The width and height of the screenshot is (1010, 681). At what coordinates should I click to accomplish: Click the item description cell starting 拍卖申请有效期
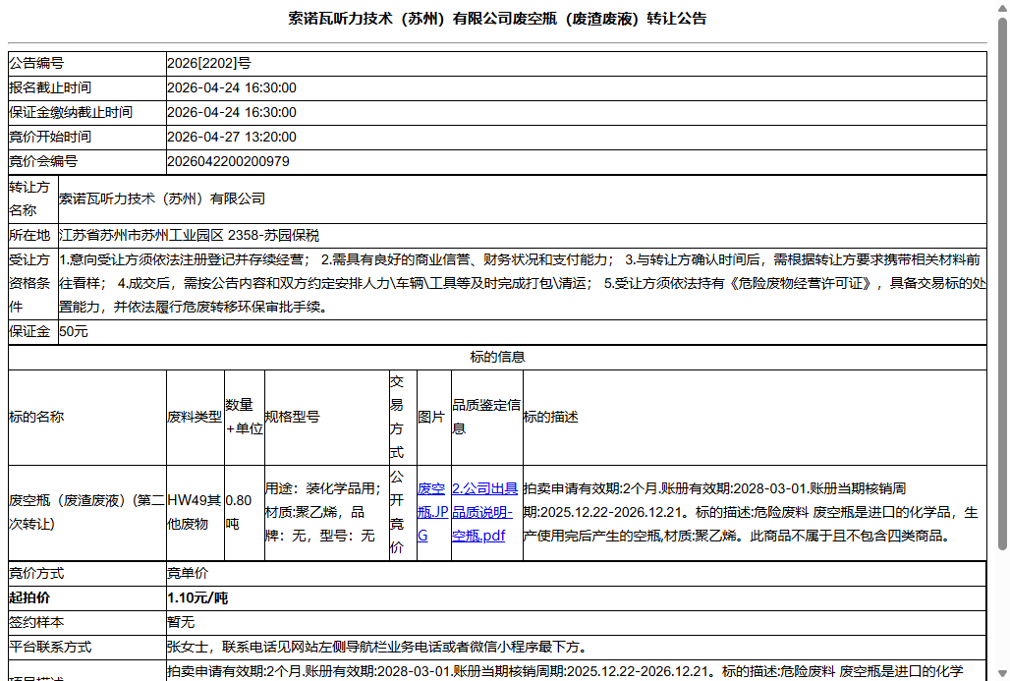755,512
